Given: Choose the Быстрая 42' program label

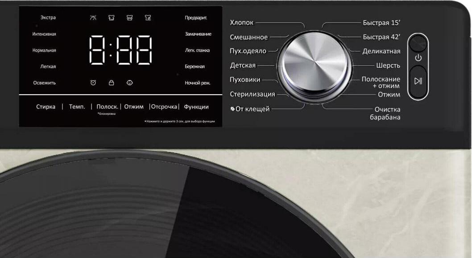Looking at the screenshot, I should 381,37.
